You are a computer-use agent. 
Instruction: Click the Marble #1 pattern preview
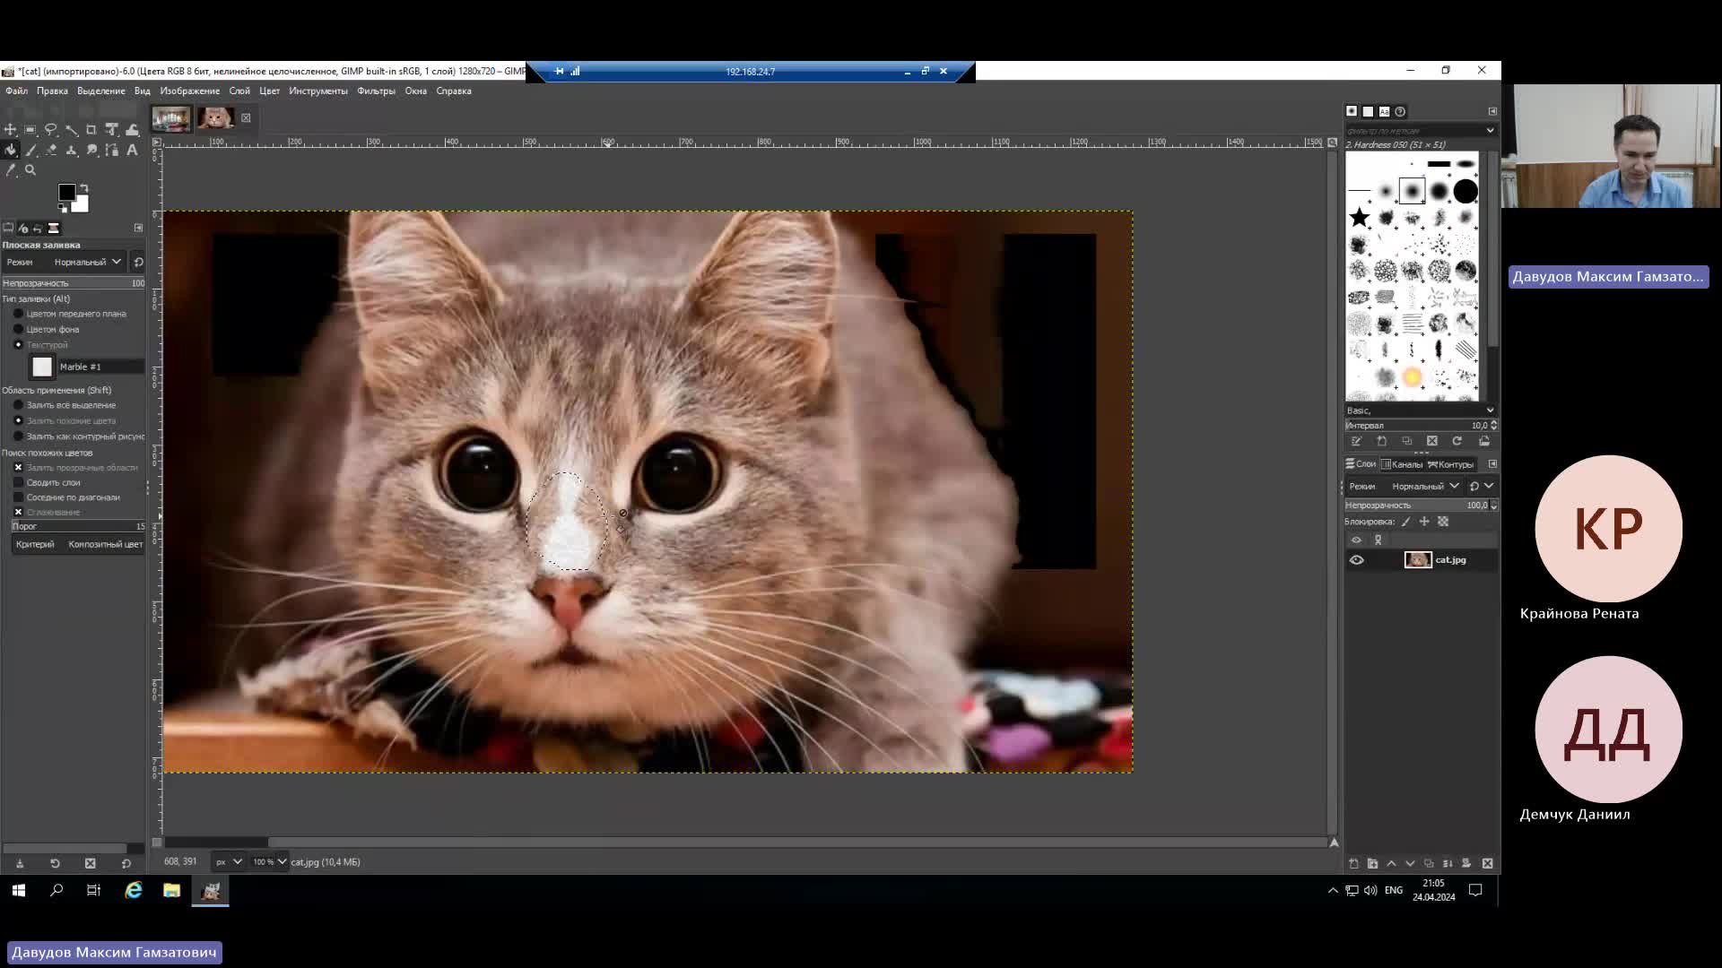pos(42,367)
